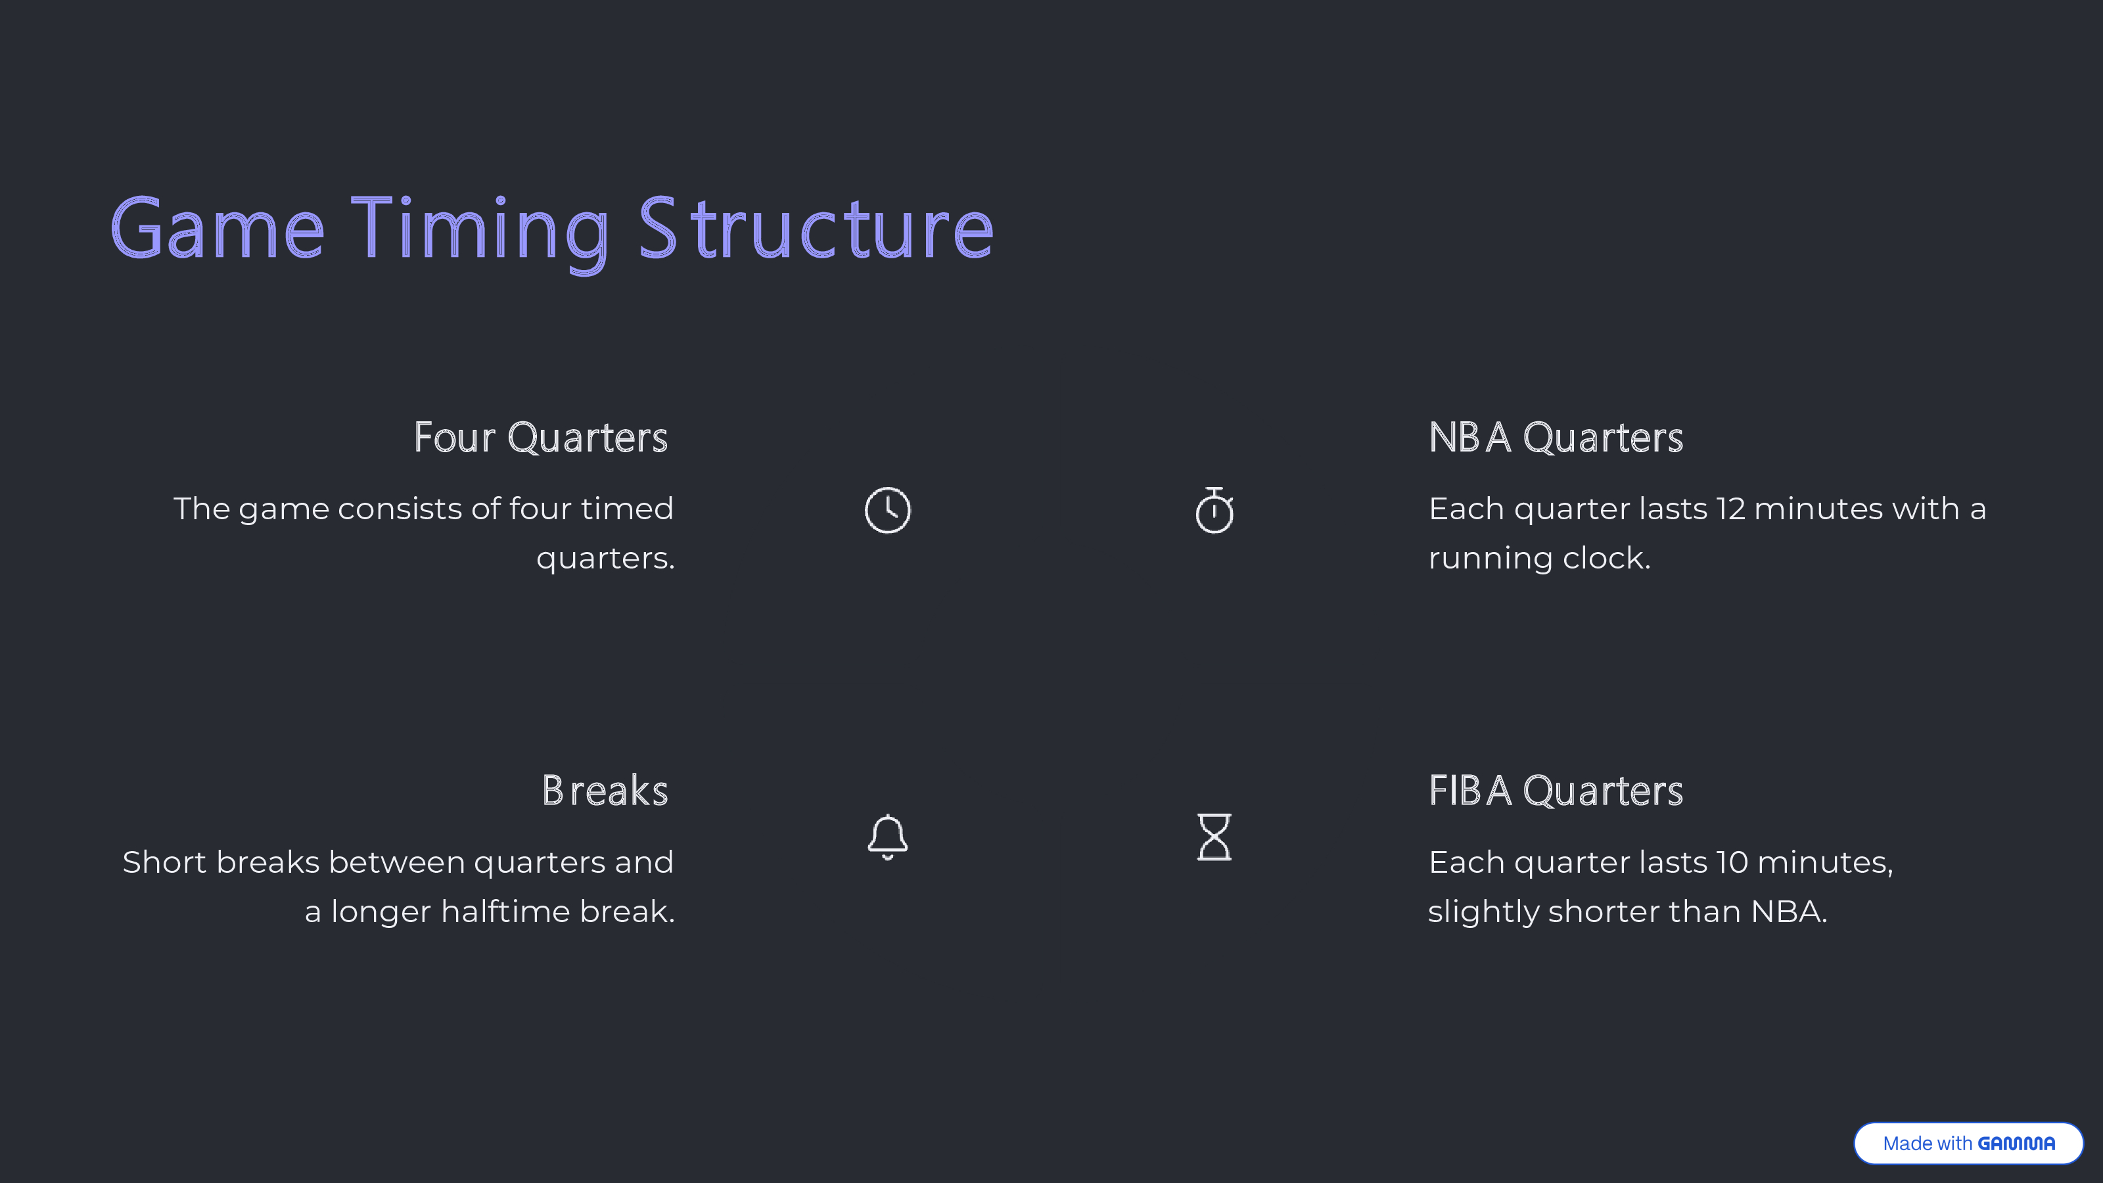Screen dimensions: 2103x1183
Task: Click the NBA Quarters heading
Action: pos(1556,437)
